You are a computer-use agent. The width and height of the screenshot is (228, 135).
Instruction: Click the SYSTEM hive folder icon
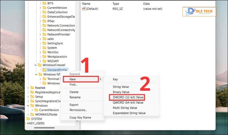click(28, 119)
